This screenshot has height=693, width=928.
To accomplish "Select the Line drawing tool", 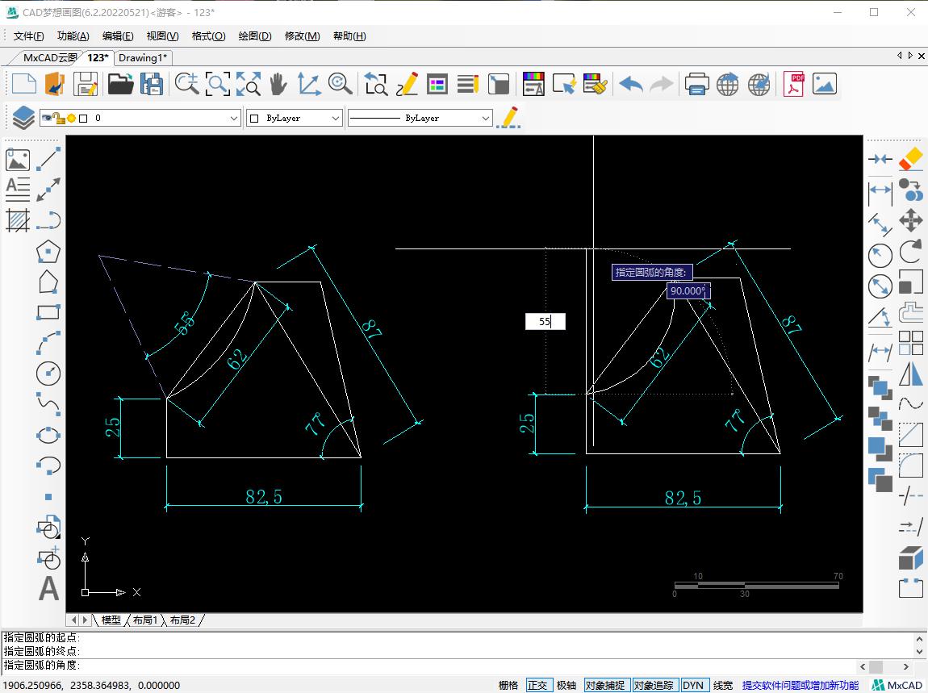I will point(48,159).
